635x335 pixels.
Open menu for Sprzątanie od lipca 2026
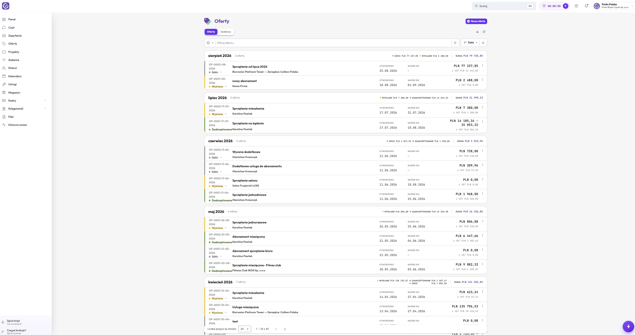[482, 66]
